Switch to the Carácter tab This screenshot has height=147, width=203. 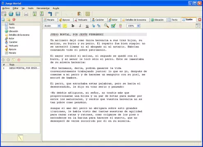click(99, 20)
